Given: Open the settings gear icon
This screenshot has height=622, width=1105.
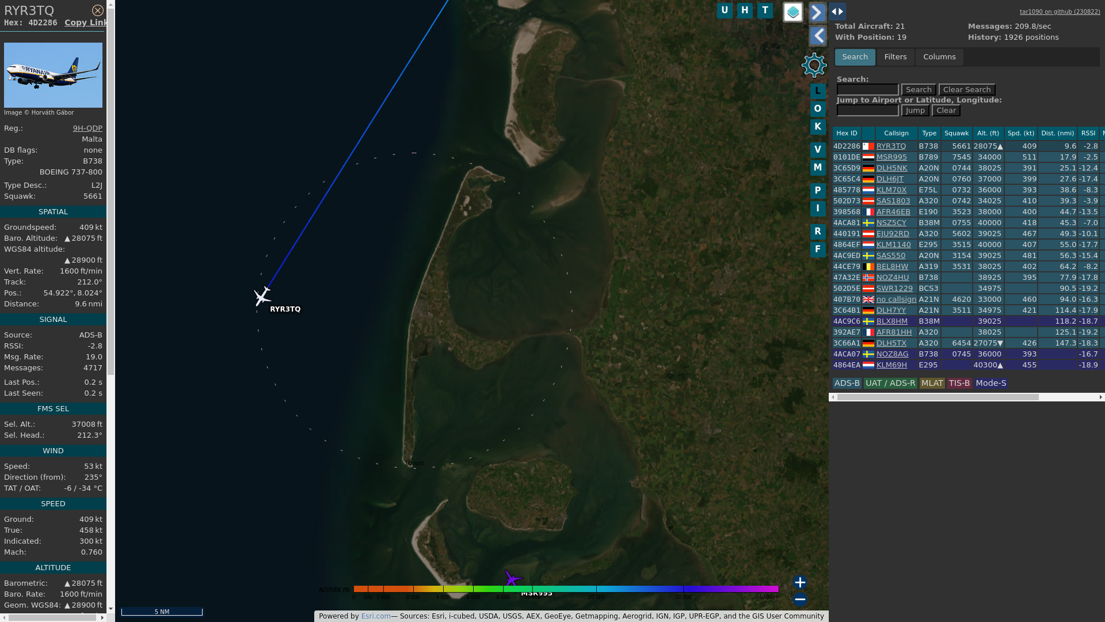Looking at the screenshot, I should tap(814, 65).
